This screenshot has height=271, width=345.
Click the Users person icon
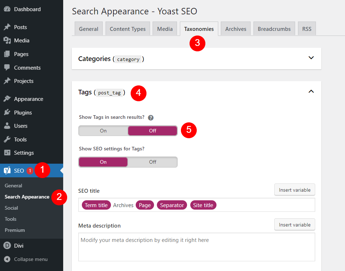tap(7, 126)
